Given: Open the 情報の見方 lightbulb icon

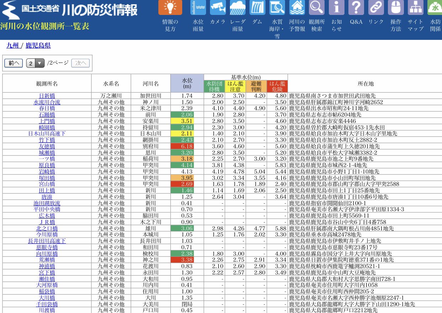Looking at the screenshot, I should (171, 7).
